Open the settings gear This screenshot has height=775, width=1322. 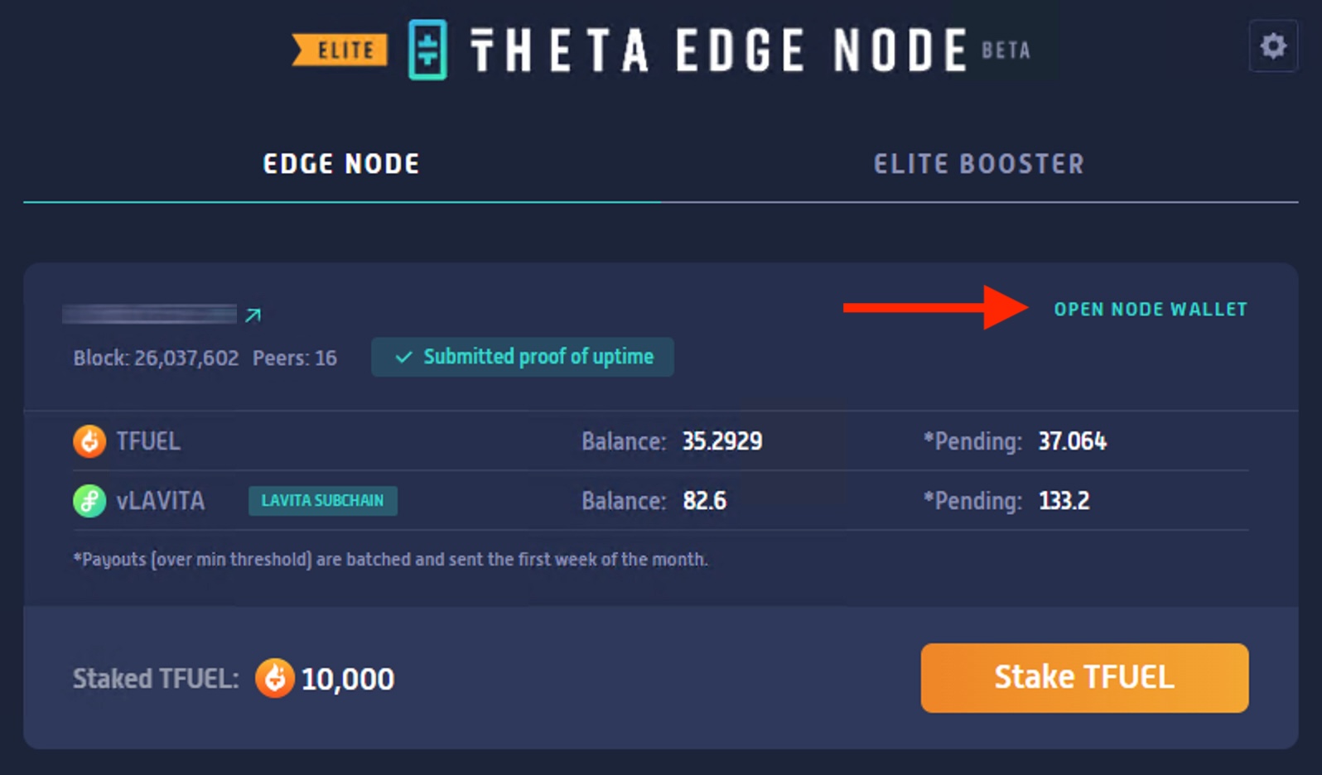click(1273, 46)
